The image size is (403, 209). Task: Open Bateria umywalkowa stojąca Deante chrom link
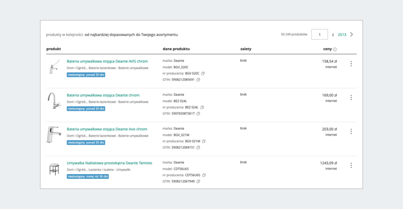(103, 95)
